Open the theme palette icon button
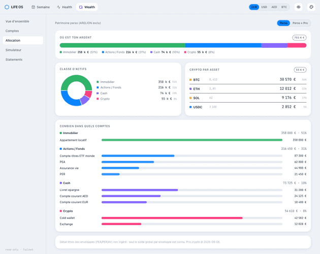This screenshot has height=254, width=320. pyautogui.click(x=311, y=7)
